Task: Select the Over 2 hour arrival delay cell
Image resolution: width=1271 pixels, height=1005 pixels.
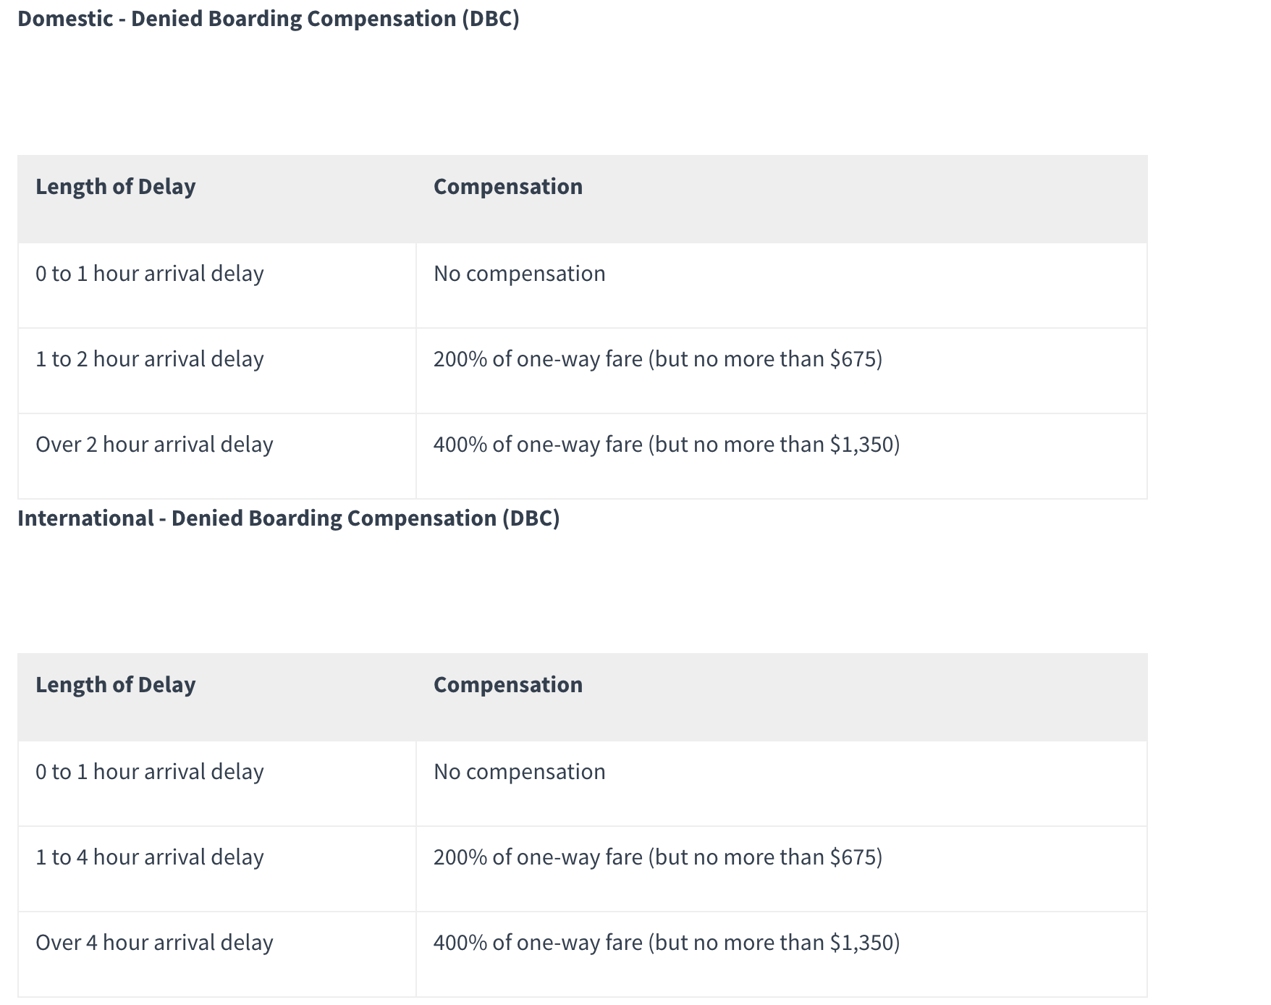Action: point(154,445)
